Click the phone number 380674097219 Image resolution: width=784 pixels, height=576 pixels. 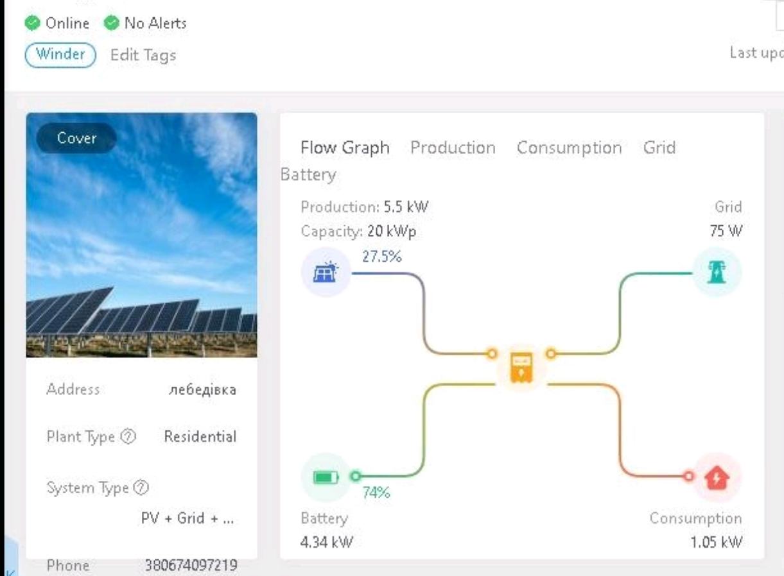coord(191,566)
